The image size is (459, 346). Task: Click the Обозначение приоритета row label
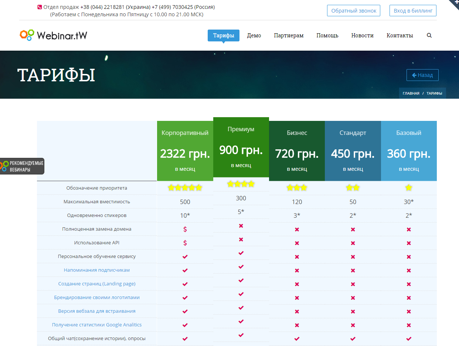coord(97,188)
